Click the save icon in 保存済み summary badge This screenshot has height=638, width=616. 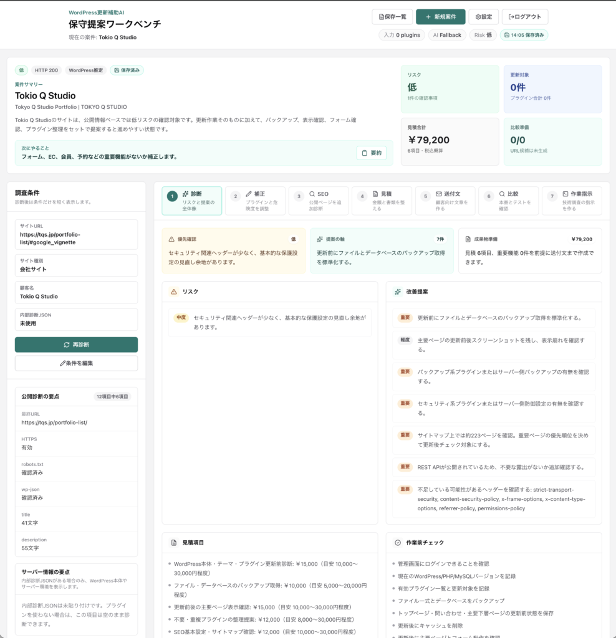coord(117,70)
